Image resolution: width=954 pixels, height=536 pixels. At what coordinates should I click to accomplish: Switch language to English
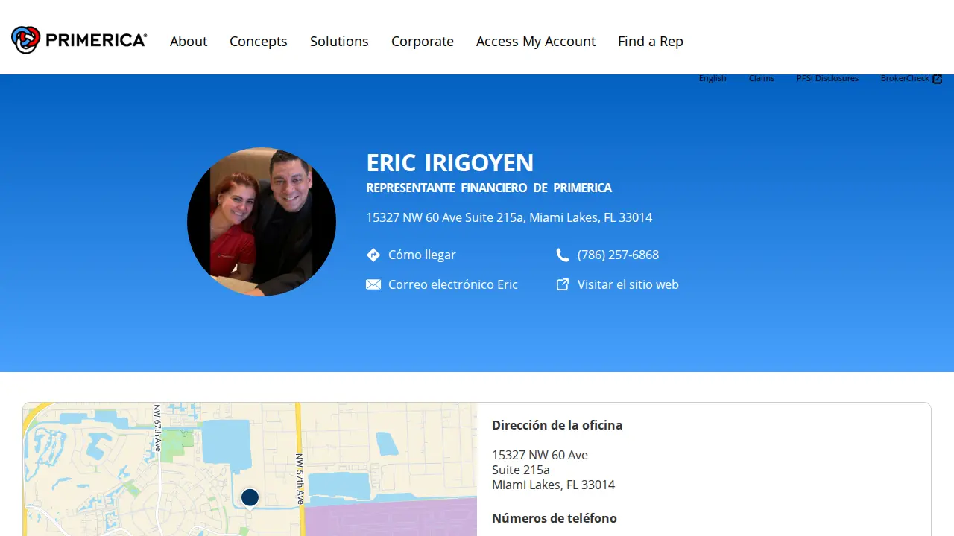[x=713, y=78]
